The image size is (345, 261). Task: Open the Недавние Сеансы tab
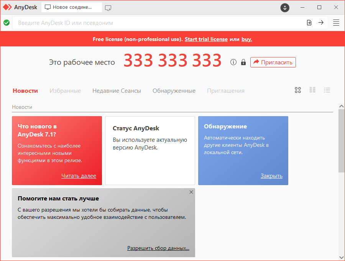[x=117, y=90]
